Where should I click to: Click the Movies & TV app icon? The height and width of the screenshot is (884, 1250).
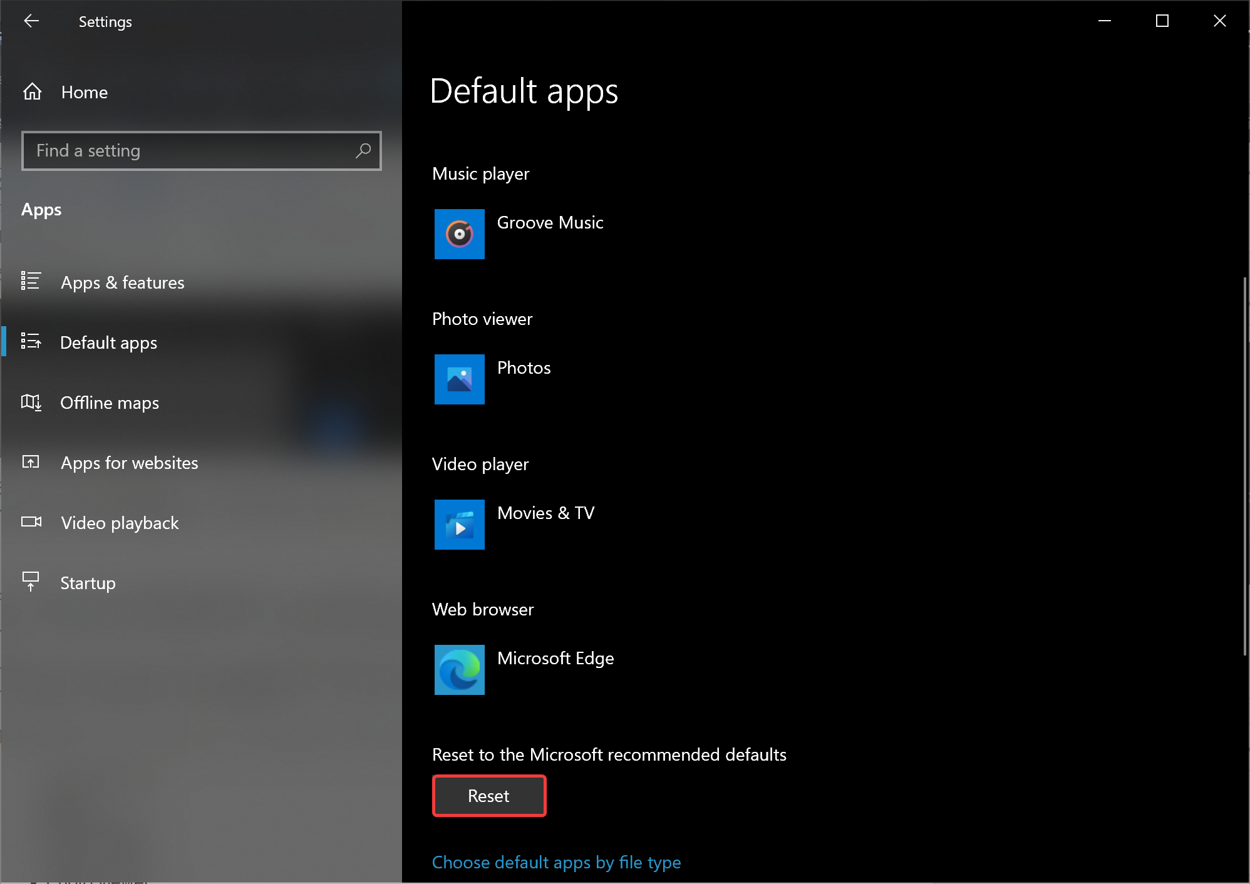pos(460,525)
